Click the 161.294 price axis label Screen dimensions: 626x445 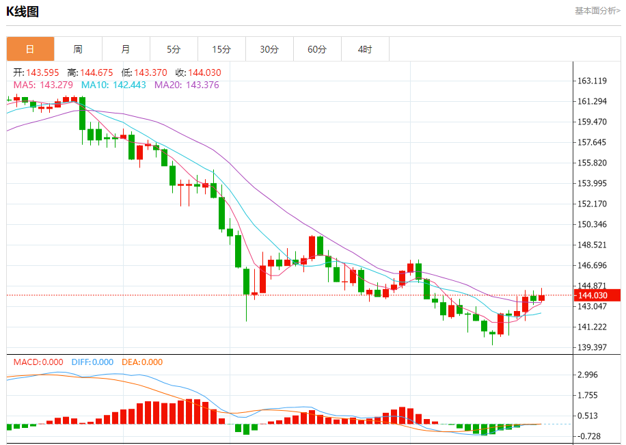(592, 101)
